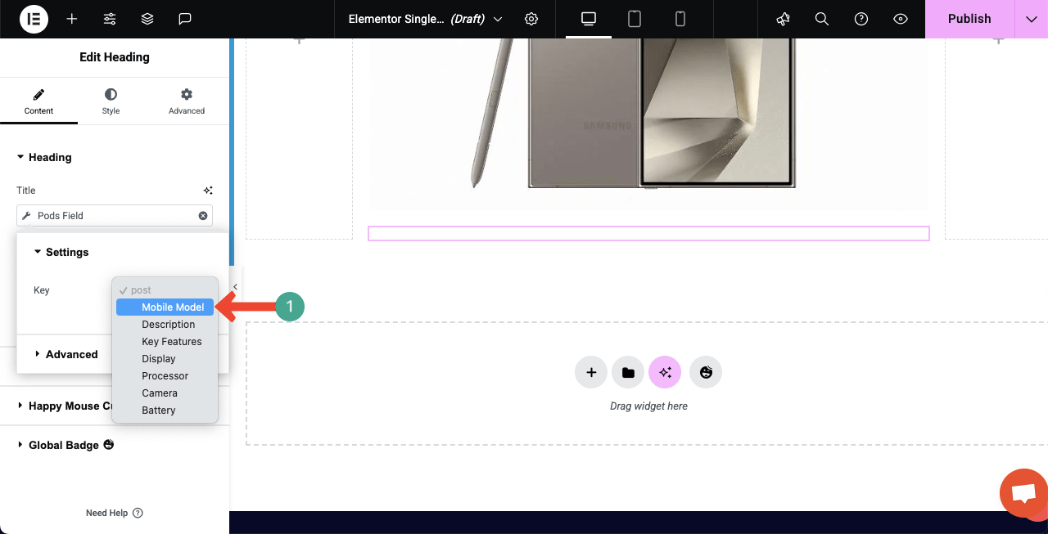The height and width of the screenshot is (534, 1048).
Task: Select Processor from Key list
Action: 165,376
